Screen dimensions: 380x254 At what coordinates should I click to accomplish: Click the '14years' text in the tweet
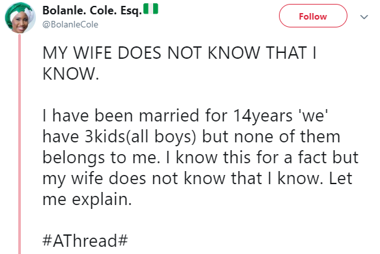pos(263,116)
